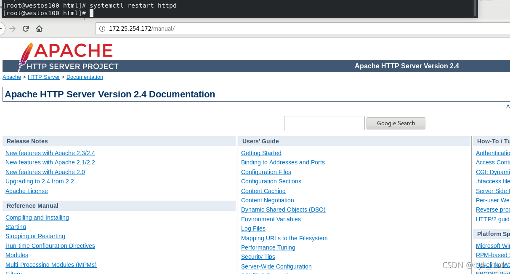The image size is (510, 274).
Task: Open the Log Files link
Action: click(x=253, y=228)
